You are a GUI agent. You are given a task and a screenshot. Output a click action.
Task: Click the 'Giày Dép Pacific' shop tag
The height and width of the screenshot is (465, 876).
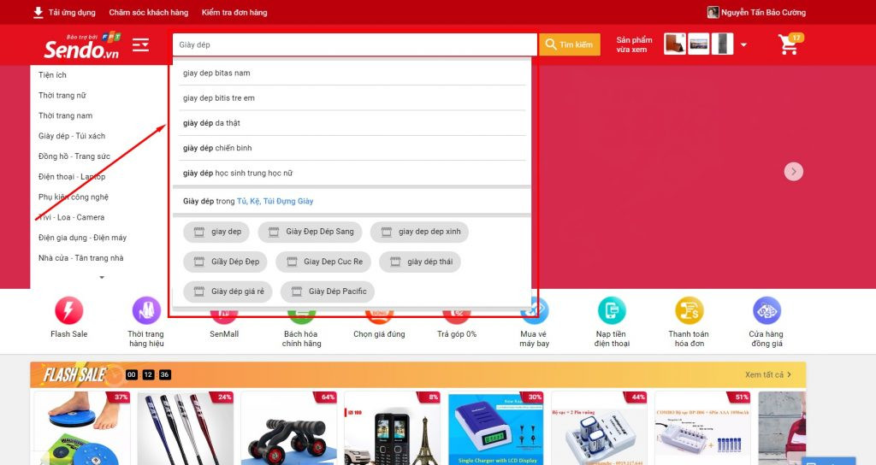(328, 291)
